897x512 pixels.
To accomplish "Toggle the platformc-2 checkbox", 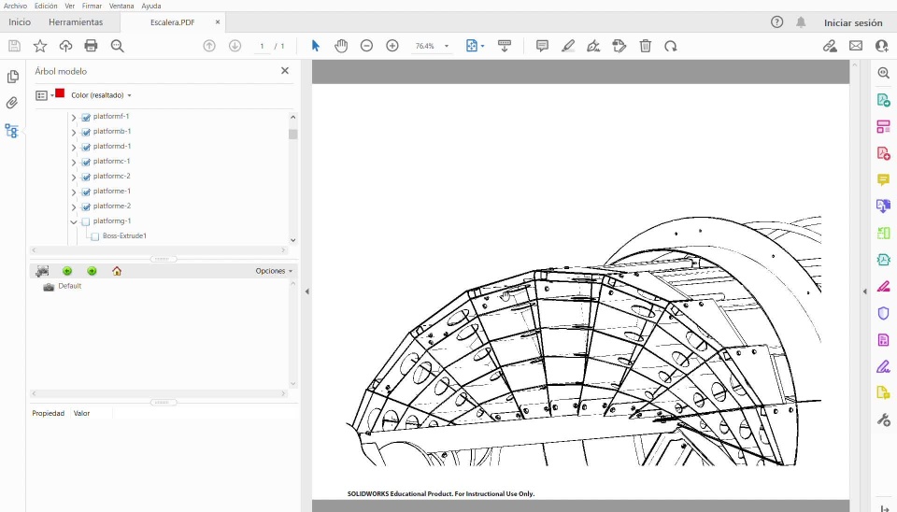I will [x=86, y=177].
